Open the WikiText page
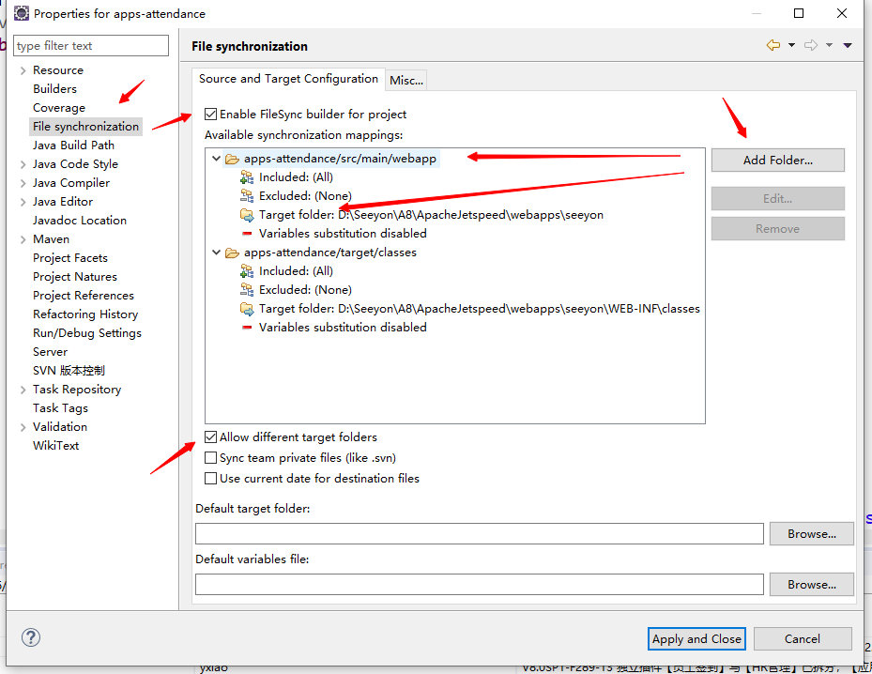This screenshot has width=872, height=674. coord(55,446)
